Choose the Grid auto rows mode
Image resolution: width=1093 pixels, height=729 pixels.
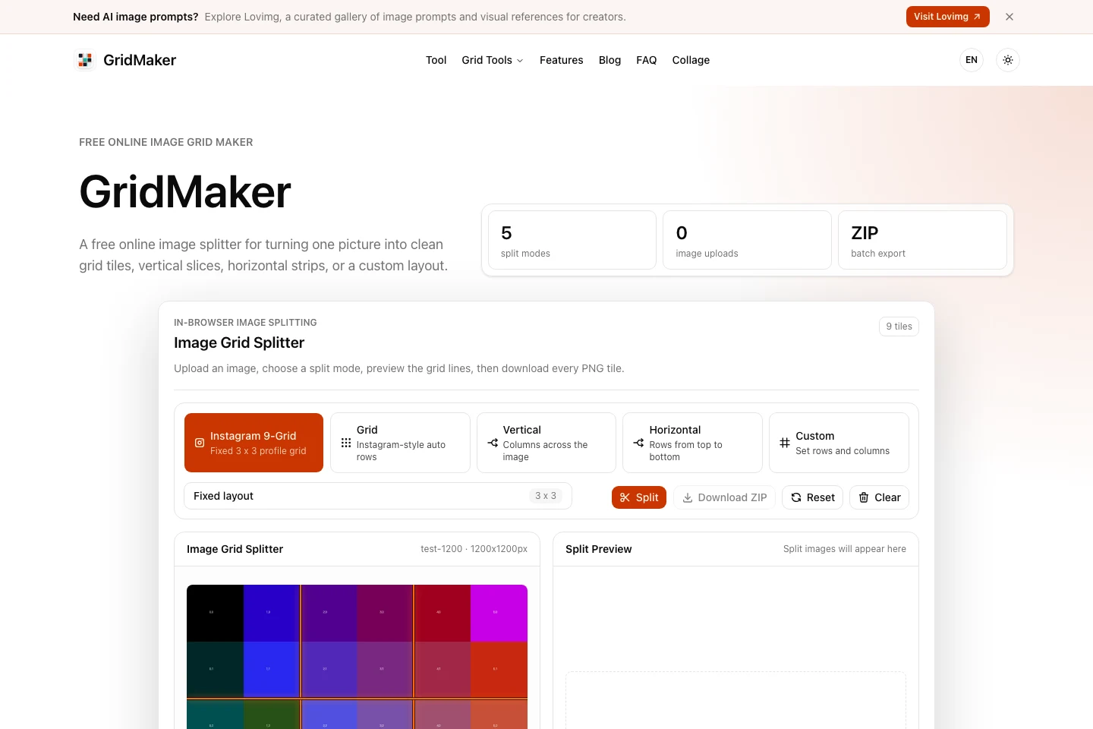pyautogui.click(x=400, y=443)
